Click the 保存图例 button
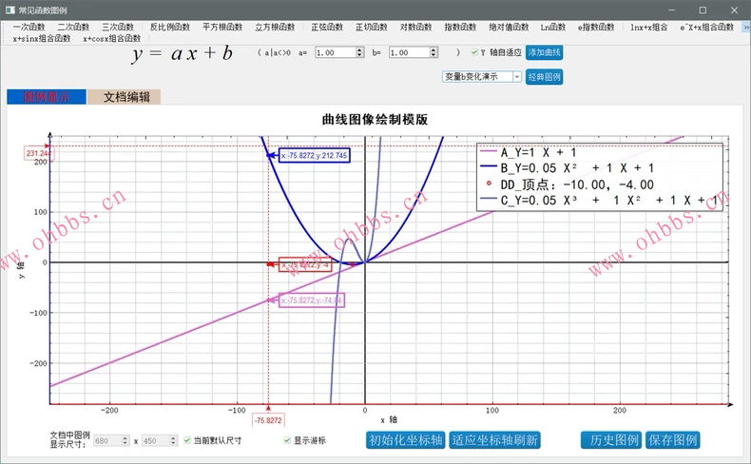 point(672,439)
